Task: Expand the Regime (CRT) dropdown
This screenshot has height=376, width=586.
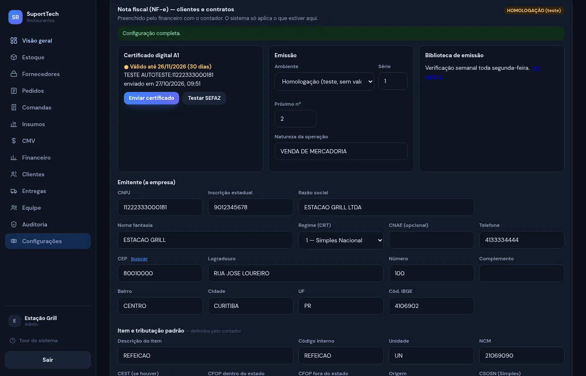Action: click(341, 240)
